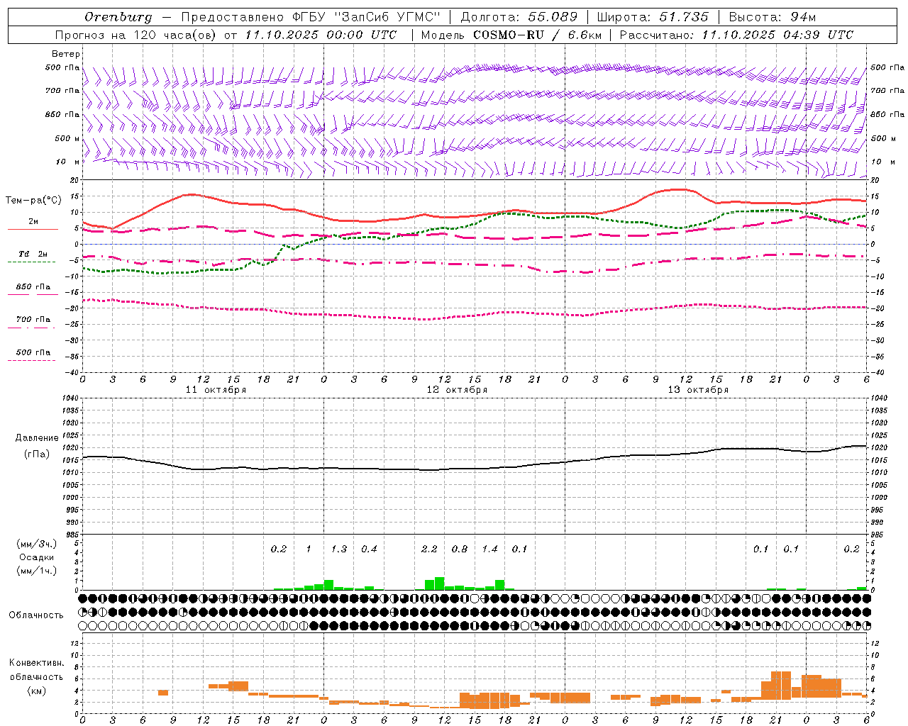The height and width of the screenshot is (726, 908).
Task: Click the dotted line sample under the 500 гПа temperature legend
Action: (32, 360)
